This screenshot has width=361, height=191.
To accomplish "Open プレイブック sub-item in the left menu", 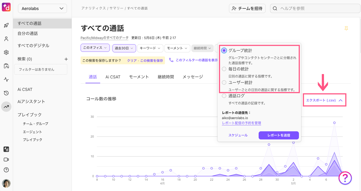I will 32,140.
